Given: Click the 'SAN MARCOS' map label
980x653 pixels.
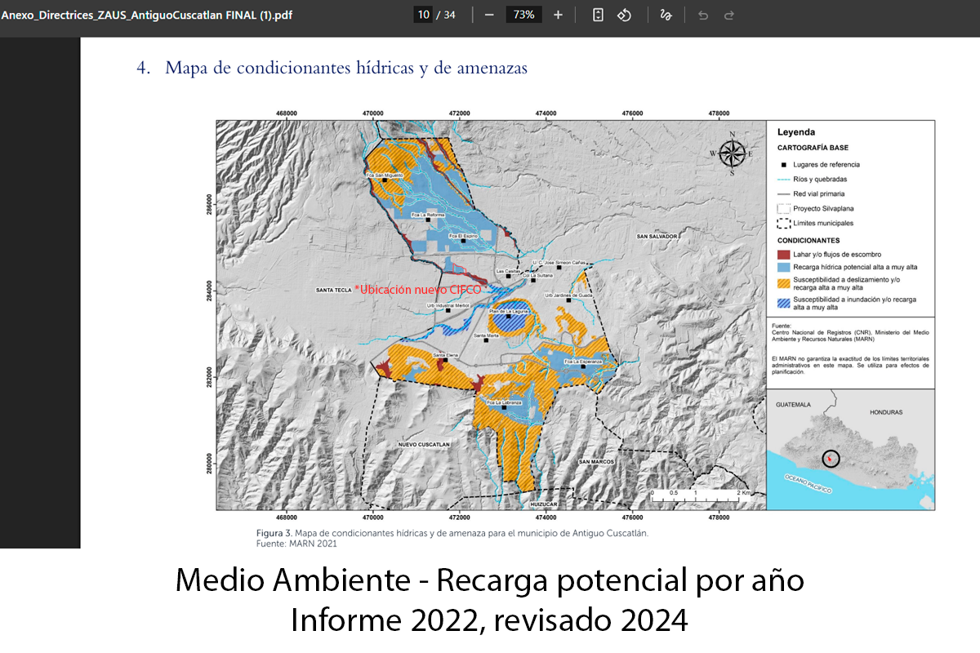Looking at the screenshot, I should coord(595,462).
